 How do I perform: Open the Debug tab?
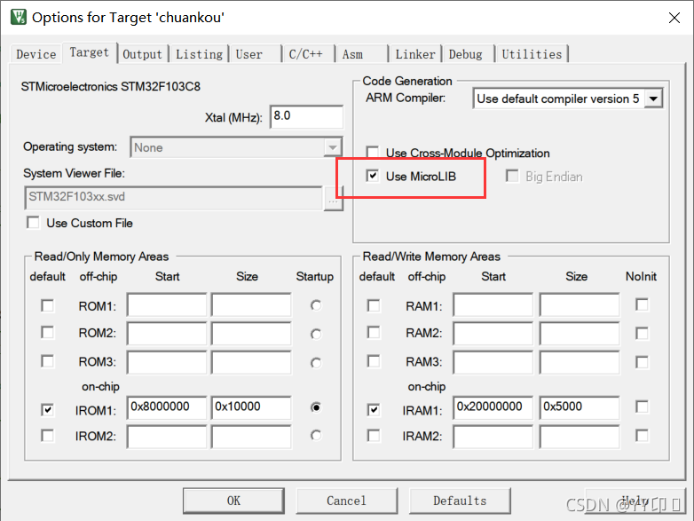[469, 54]
